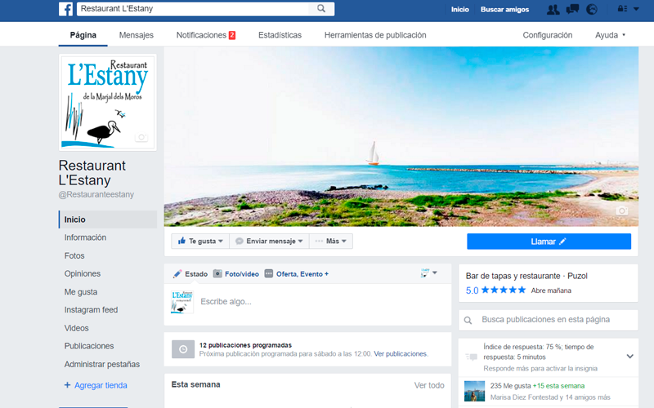
Task: Click the @Restauranteestany username
Action: (96, 194)
